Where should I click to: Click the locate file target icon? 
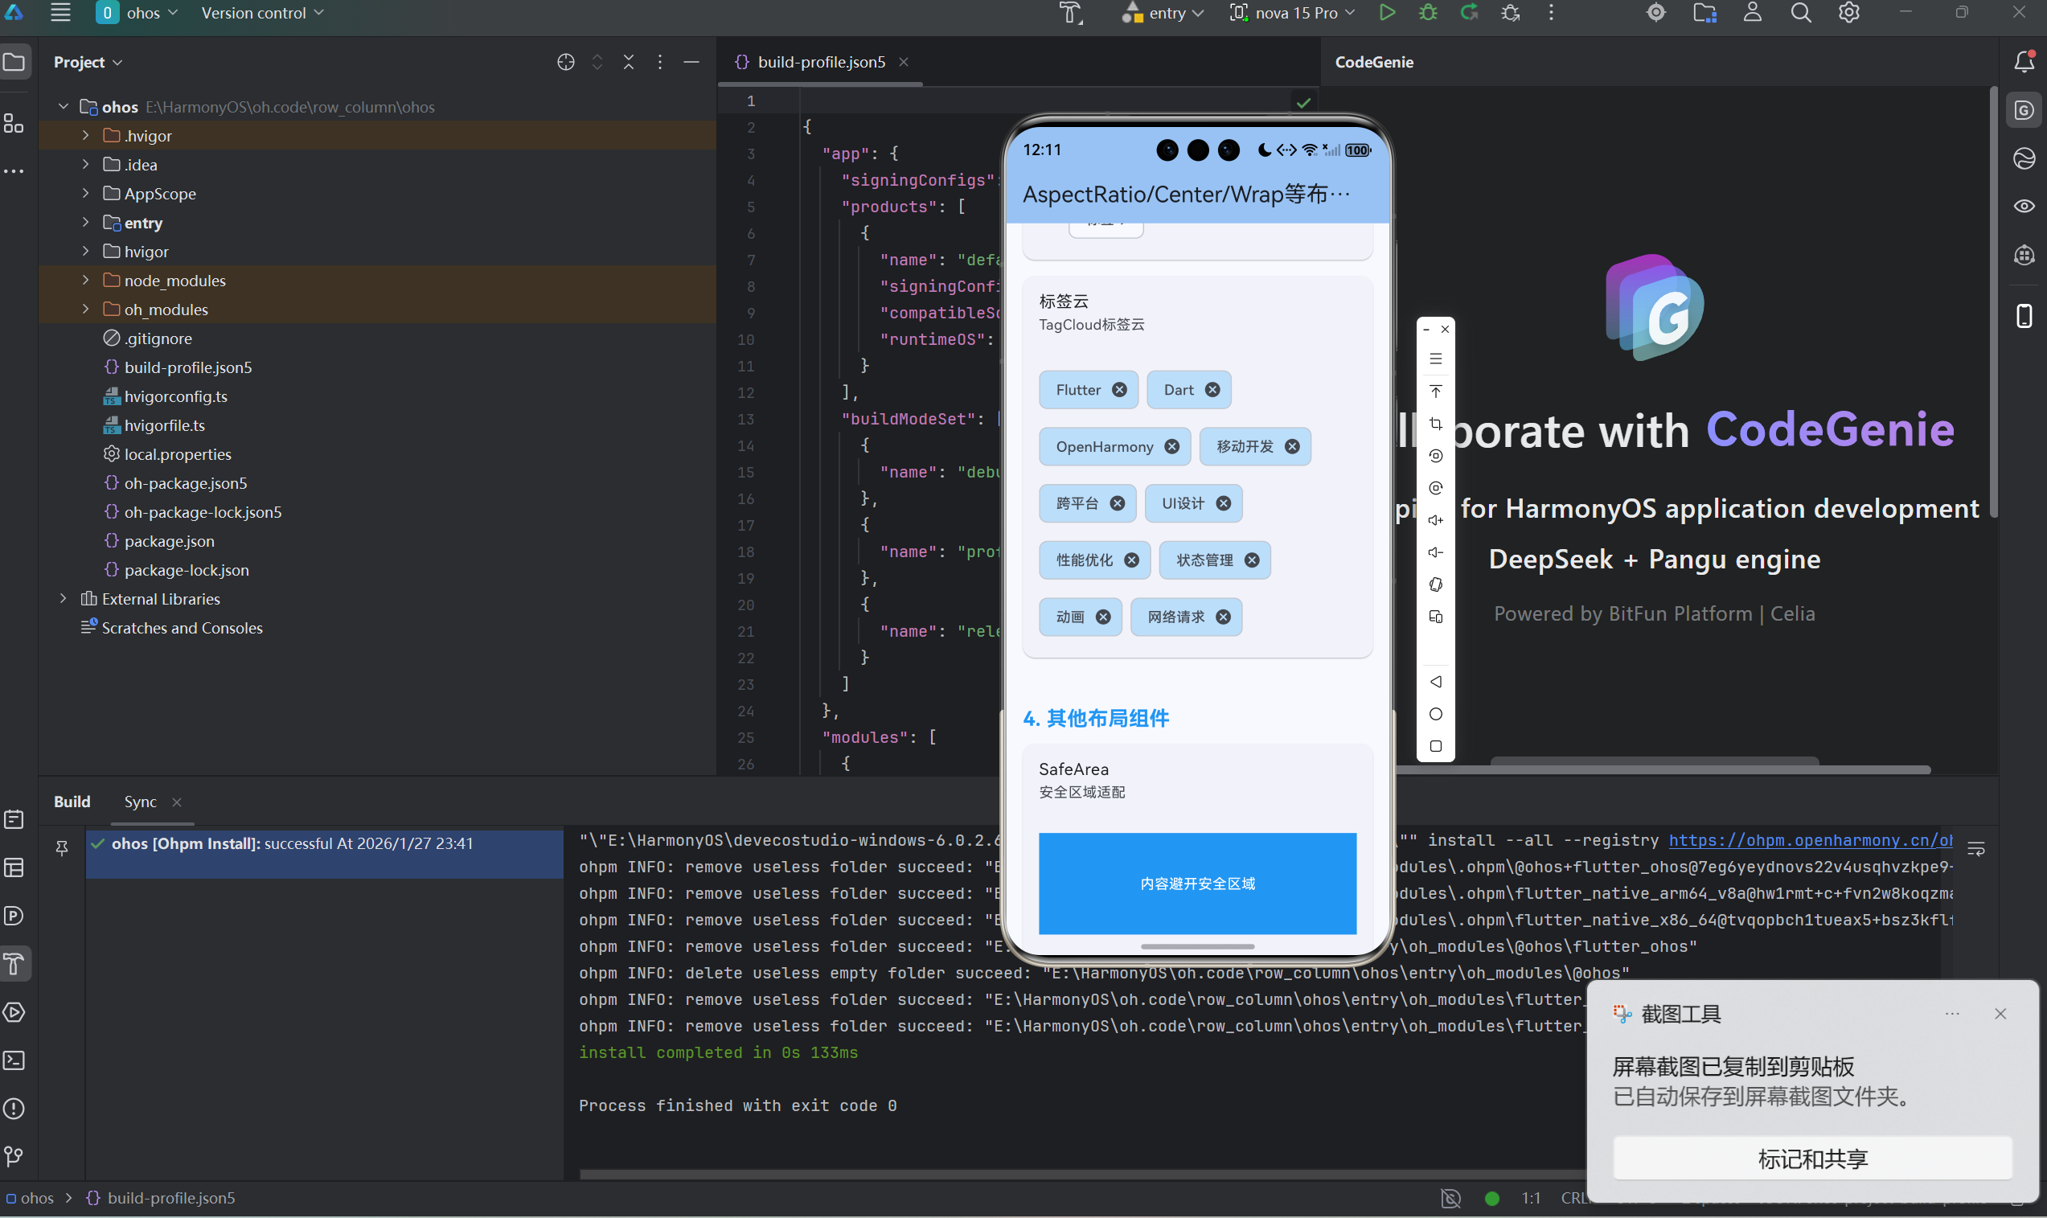[x=565, y=63]
